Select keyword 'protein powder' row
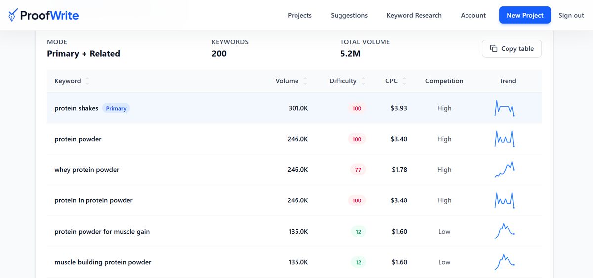 (x=294, y=139)
